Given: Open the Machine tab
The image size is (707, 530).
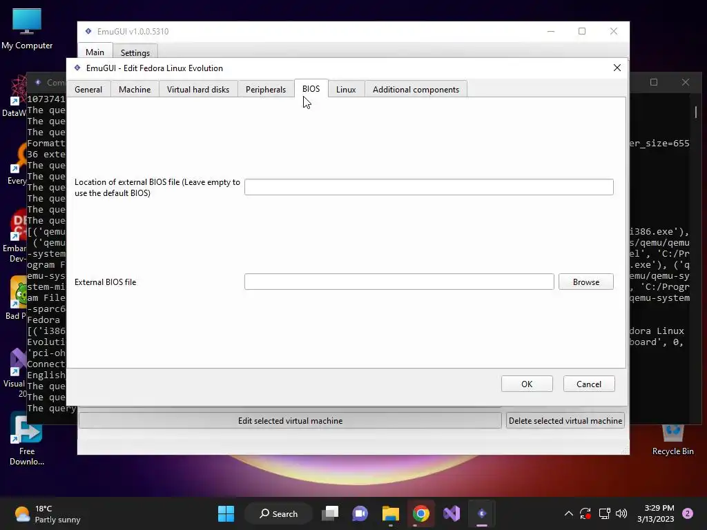Looking at the screenshot, I should click(x=135, y=89).
